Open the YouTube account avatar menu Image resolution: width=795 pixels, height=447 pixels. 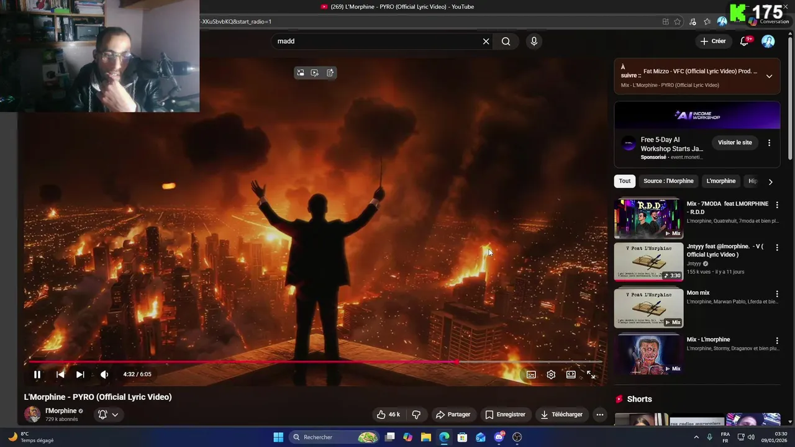point(768,41)
